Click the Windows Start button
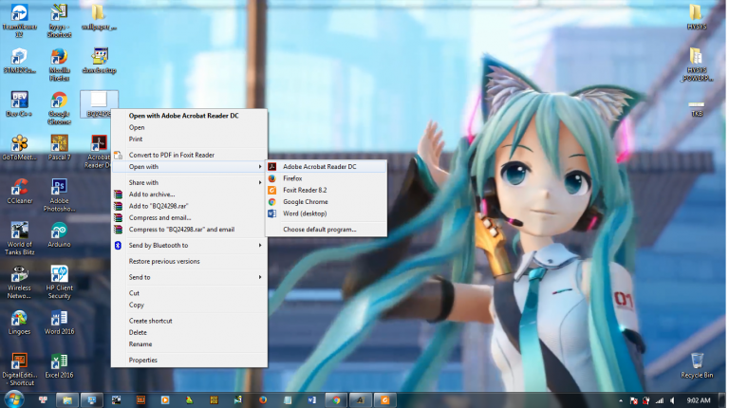Screen dimensions: 729x408 [x=13, y=399]
